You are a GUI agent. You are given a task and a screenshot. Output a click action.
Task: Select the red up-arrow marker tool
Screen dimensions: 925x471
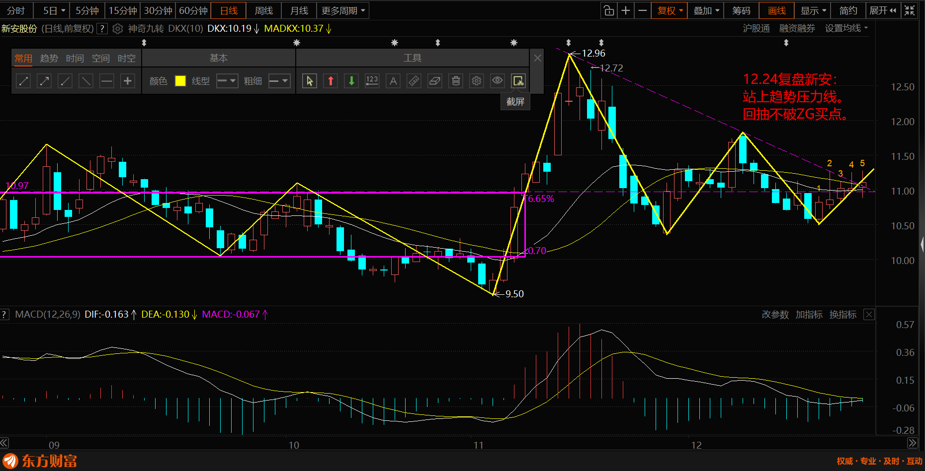(x=331, y=81)
